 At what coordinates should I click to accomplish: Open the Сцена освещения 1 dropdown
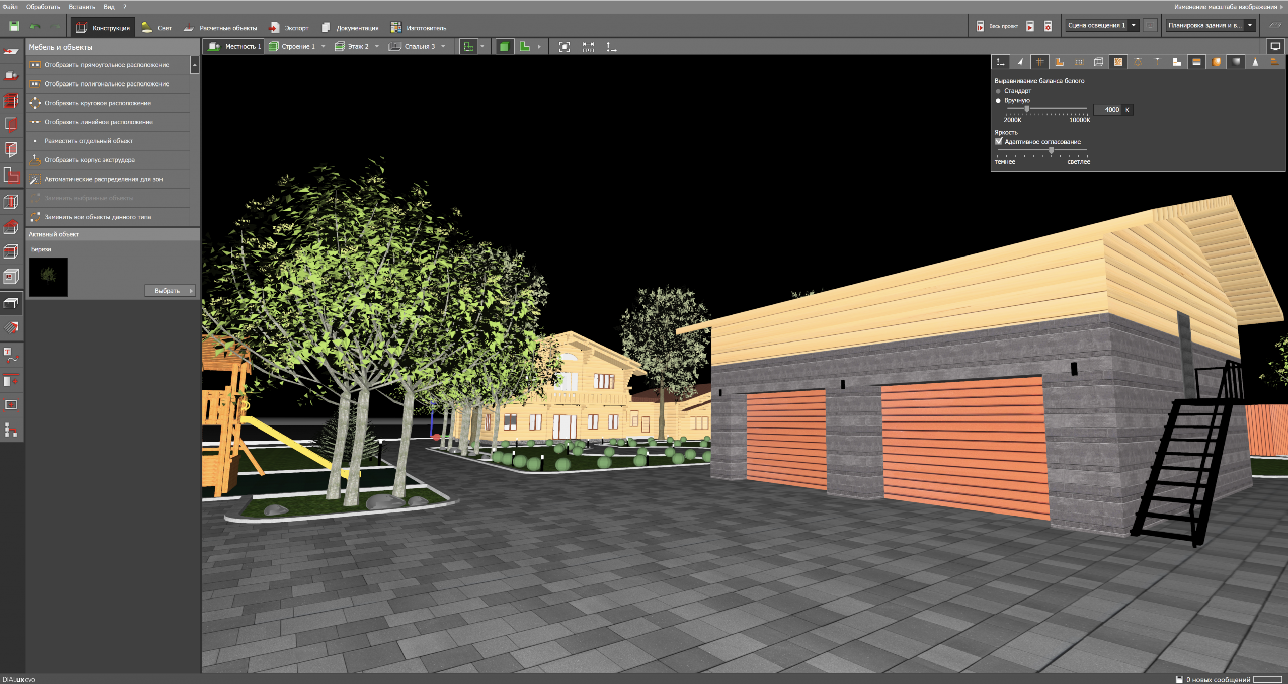click(x=1134, y=25)
